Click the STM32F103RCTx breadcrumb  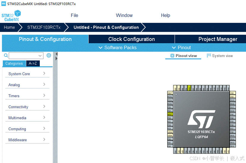[44, 27]
